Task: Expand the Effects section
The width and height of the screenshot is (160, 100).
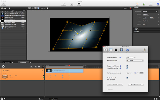Action: click(x=137, y=30)
